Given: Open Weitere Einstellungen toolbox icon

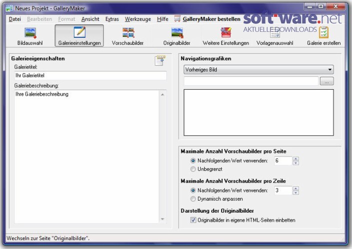Looking at the screenshot, I should tap(226, 33).
